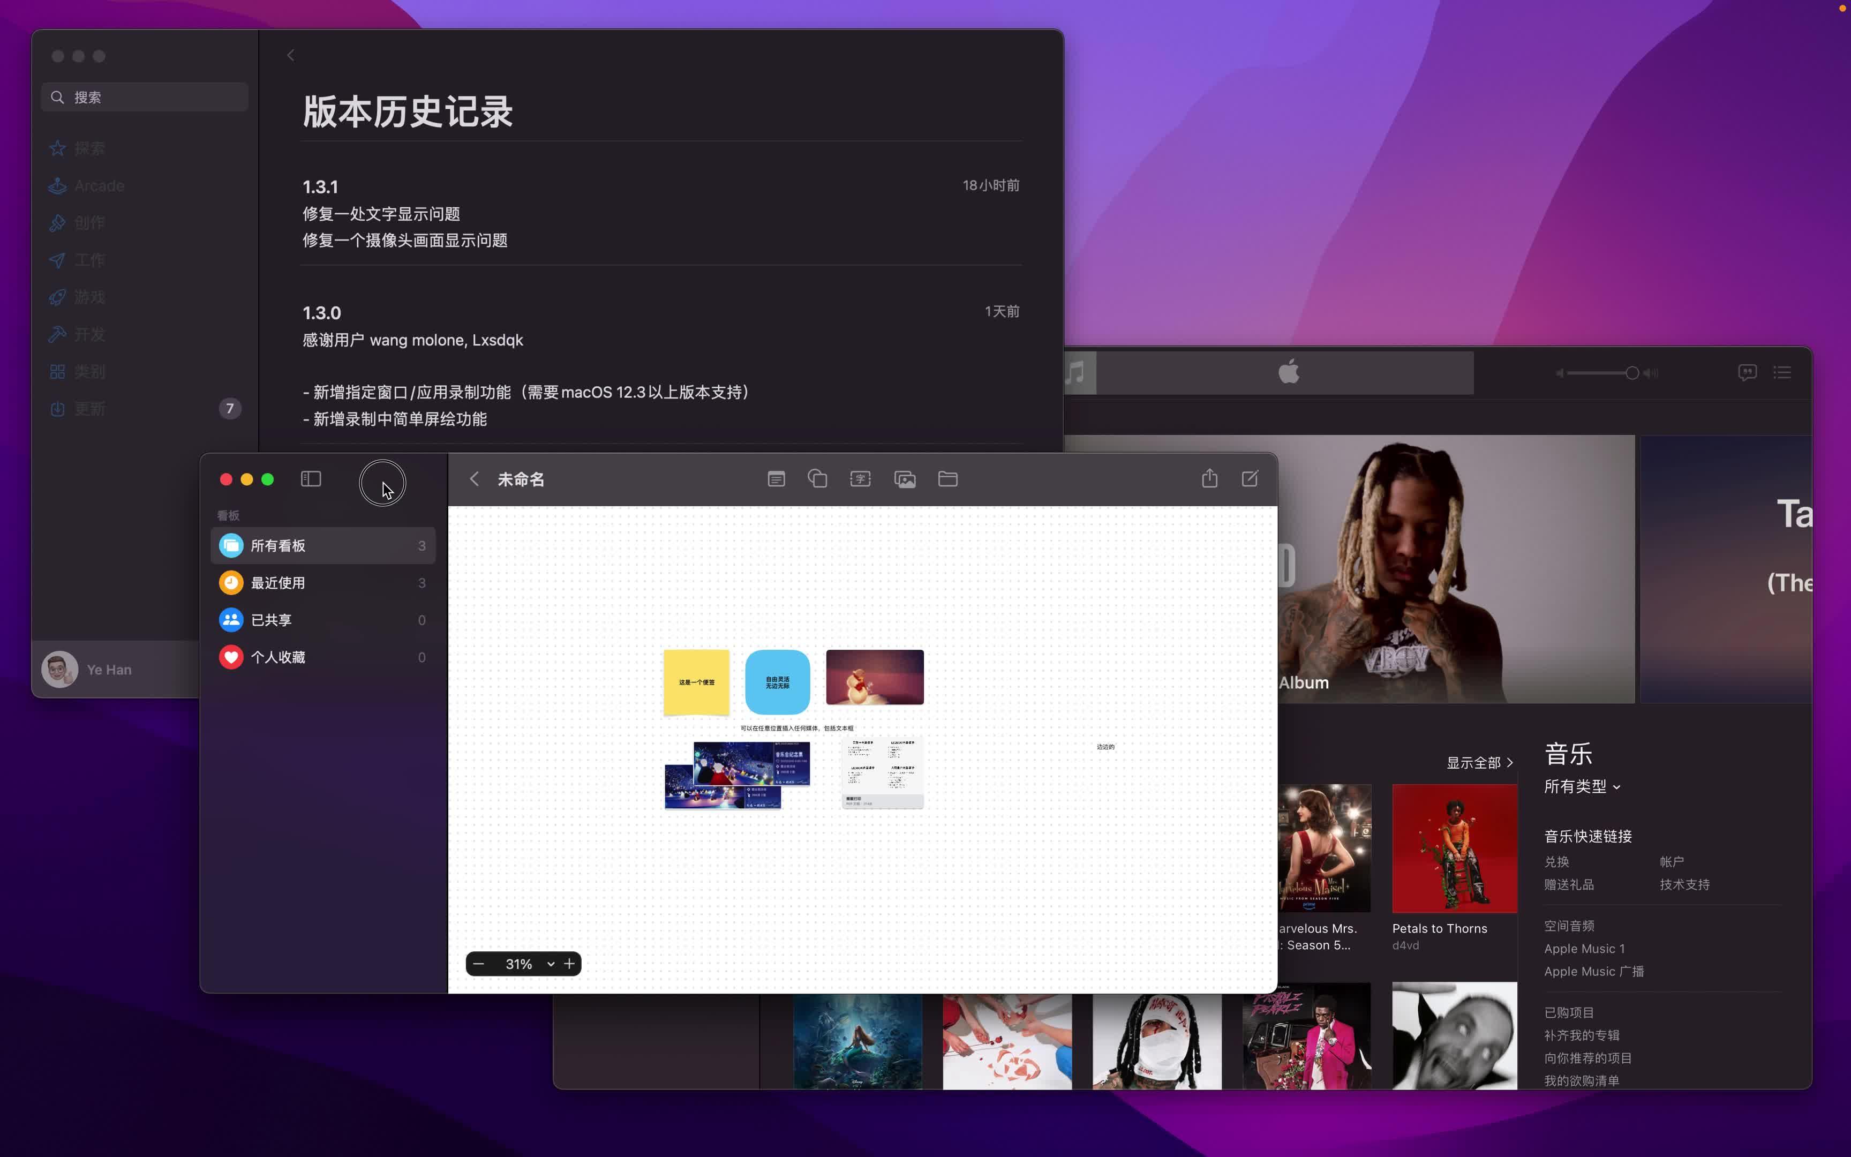Open Petals to Thorns album cover
Viewport: 1851px width, 1157px height.
pos(1454,848)
